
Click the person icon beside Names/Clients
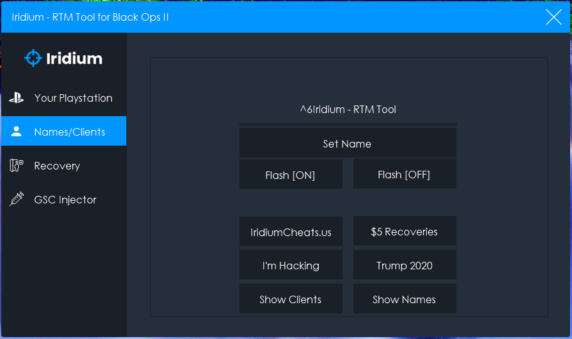coord(16,131)
